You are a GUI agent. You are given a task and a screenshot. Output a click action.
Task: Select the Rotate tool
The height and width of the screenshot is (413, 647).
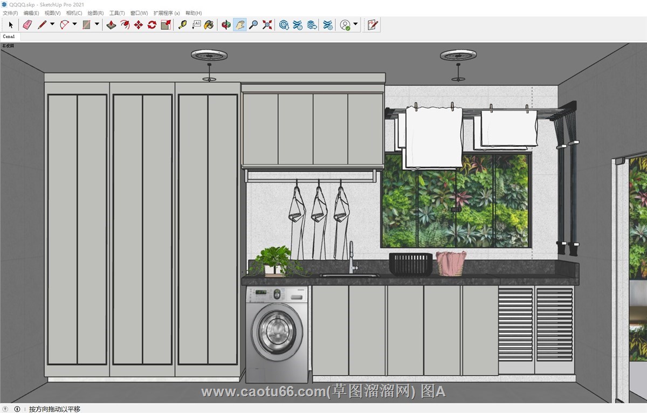(x=152, y=25)
